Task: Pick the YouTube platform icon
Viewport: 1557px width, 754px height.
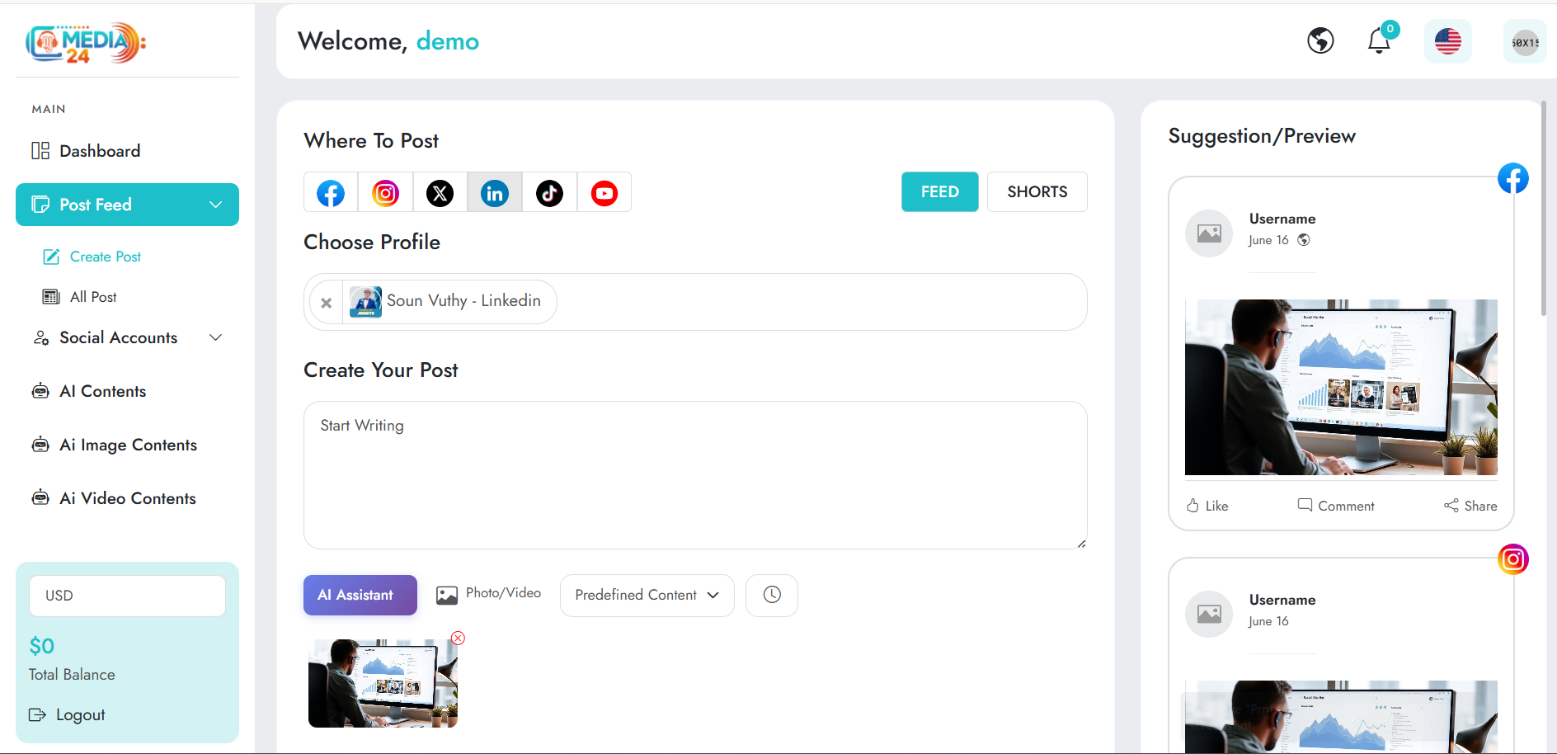Action: coord(604,193)
